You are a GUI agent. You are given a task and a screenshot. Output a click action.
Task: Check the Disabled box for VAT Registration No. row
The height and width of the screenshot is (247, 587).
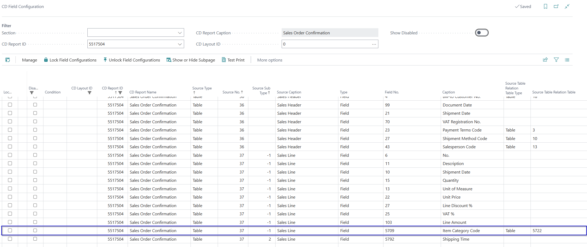(x=35, y=122)
